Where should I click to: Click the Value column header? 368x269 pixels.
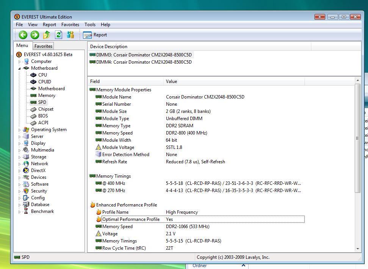pyautogui.click(x=234, y=81)
